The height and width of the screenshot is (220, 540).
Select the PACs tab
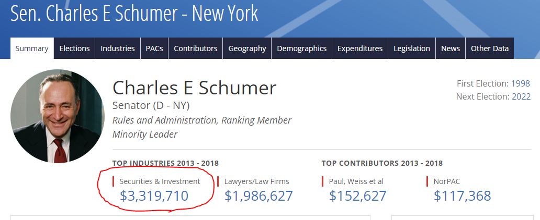pyautogui.click(x=154, y=48)
